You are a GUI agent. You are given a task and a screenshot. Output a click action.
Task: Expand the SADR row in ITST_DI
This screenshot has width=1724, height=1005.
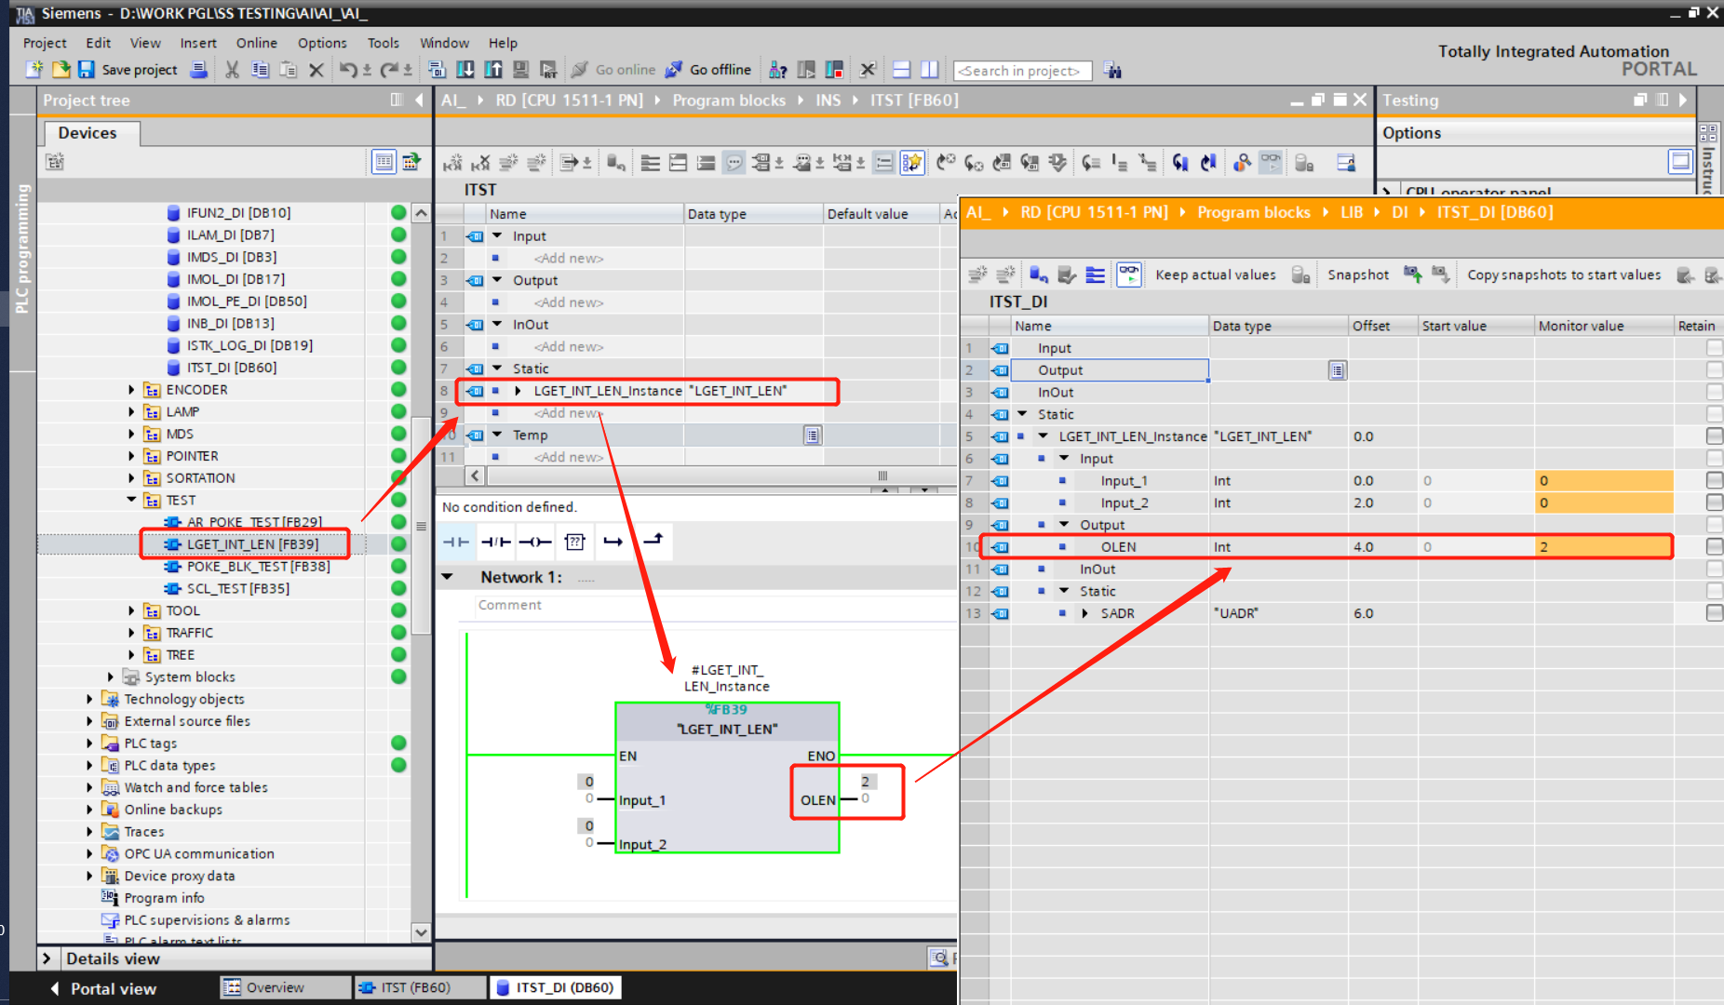click(x=1084, y=613)
